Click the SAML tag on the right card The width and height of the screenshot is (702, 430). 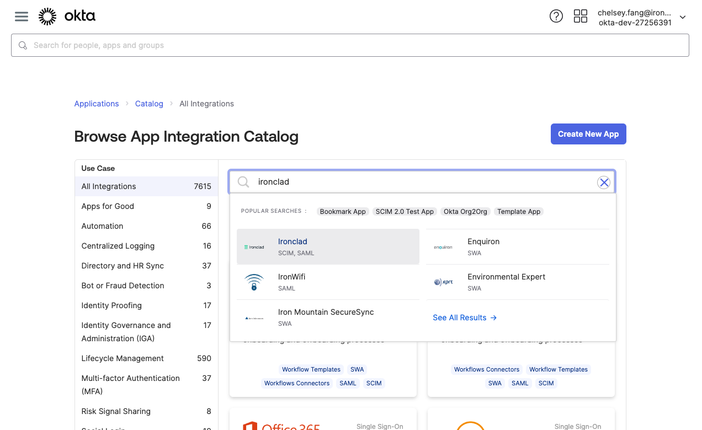[x=520, y=383]
